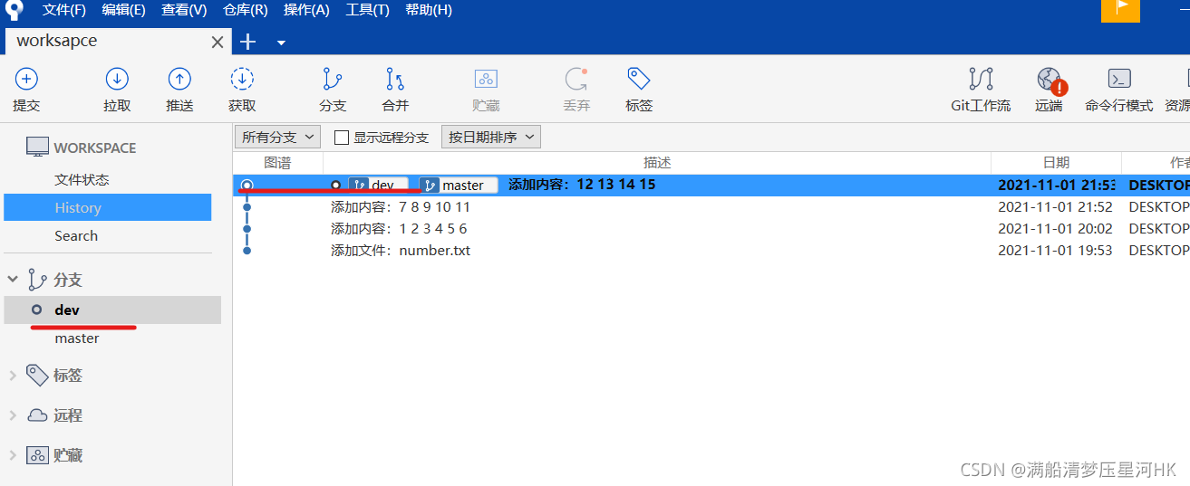Toggle 显示远程分支 checkbox
Image resolution: width=1190 pixels, height=486 pixels.
point(342,138)
